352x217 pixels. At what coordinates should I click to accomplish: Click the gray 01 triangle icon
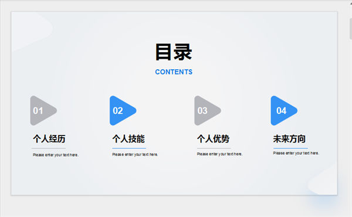pos(43,111)
